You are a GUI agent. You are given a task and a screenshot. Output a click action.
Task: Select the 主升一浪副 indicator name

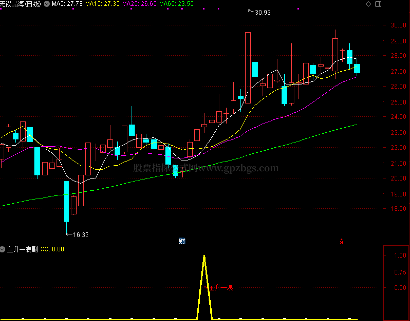(x=22, y=249)
